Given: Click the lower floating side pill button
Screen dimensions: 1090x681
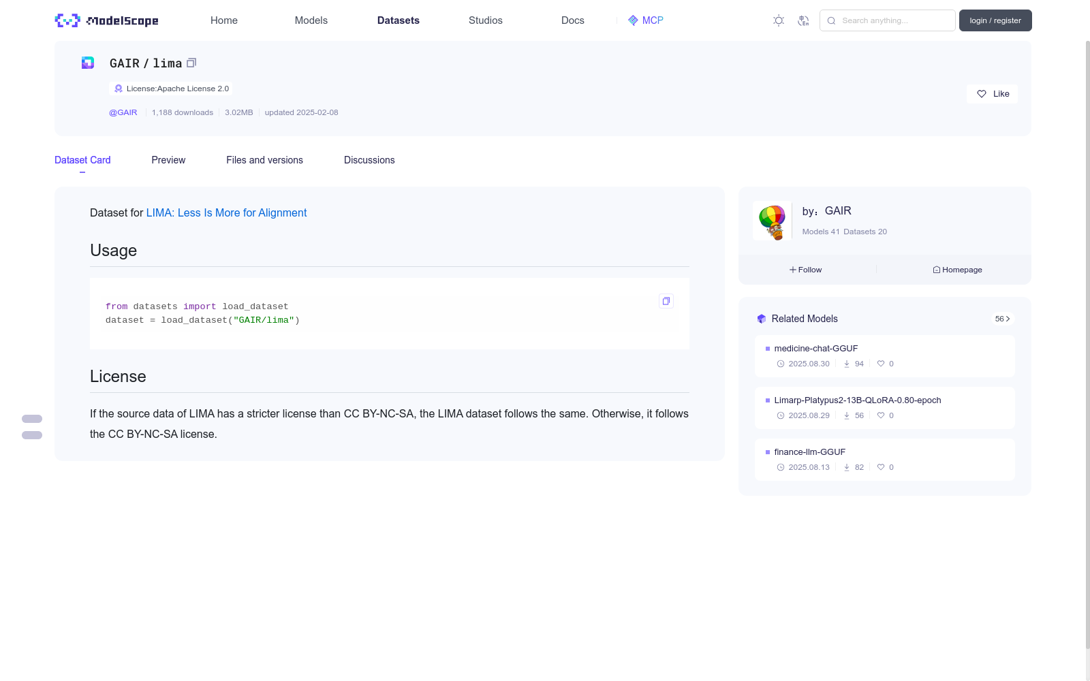Looking at the screenshot, I should coord(32,435).
